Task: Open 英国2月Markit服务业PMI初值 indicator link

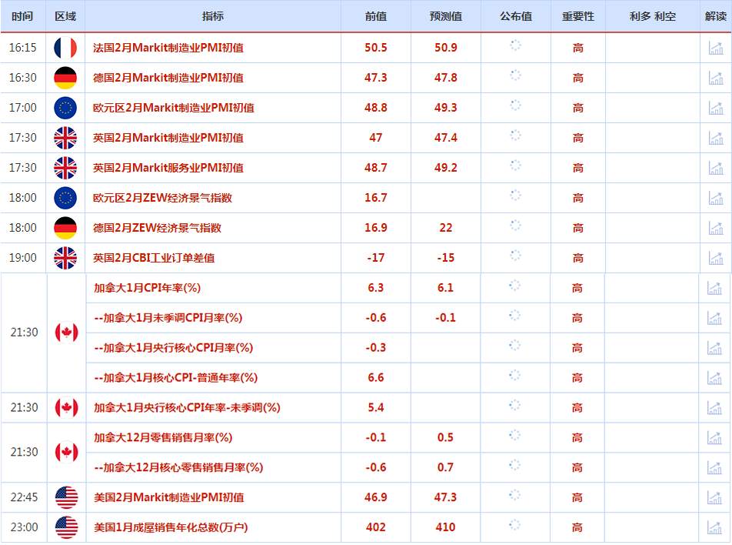Action: click(168, 167)
